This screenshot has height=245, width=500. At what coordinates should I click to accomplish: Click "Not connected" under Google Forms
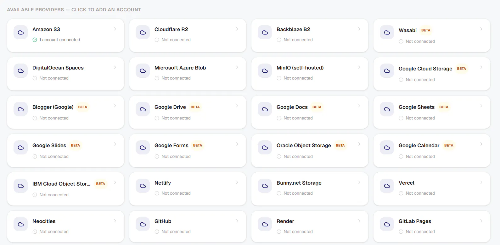coord(176,157)
